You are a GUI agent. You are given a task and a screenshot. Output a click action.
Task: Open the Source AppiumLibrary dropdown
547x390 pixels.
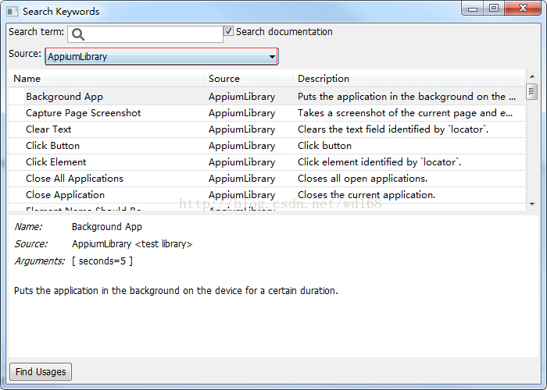(162, 56)
